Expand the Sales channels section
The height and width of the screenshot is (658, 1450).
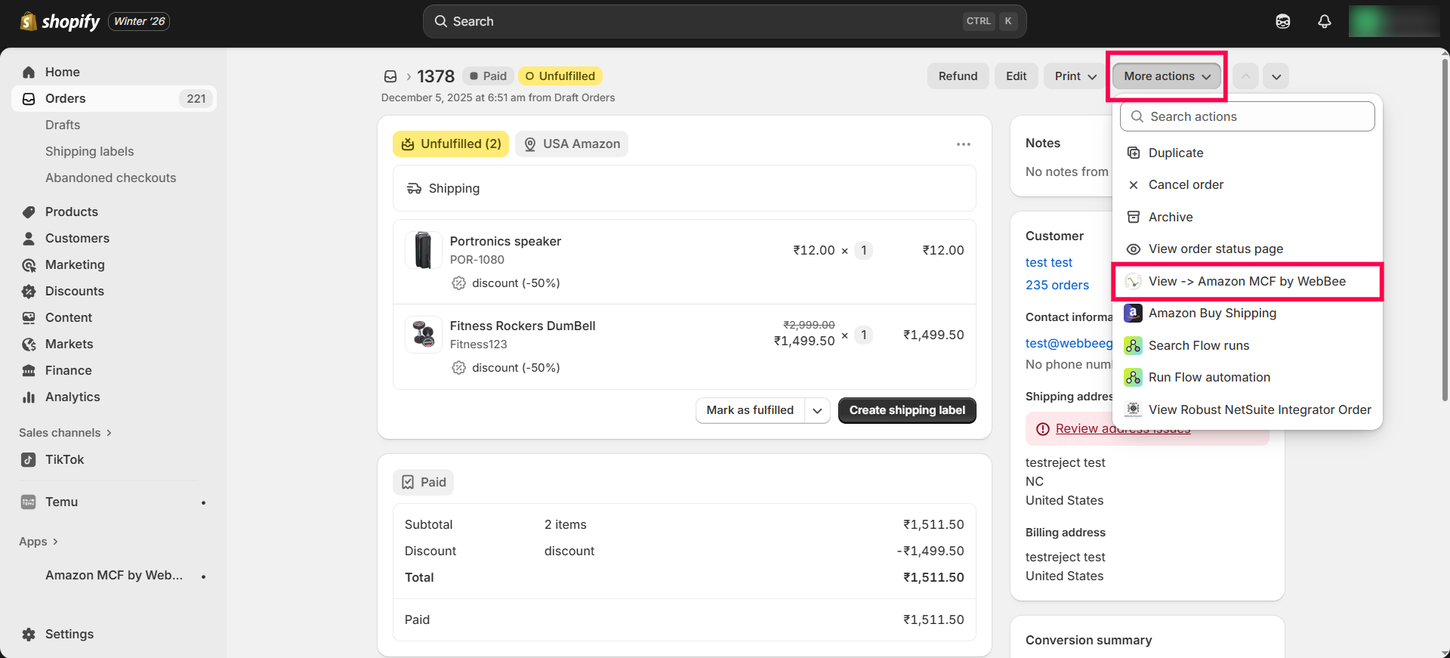pyautogui.click(x=65, y=432)
